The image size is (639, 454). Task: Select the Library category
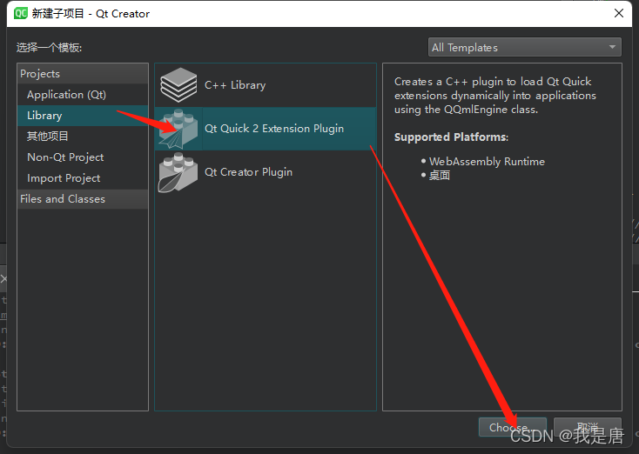tap(83, 116)
